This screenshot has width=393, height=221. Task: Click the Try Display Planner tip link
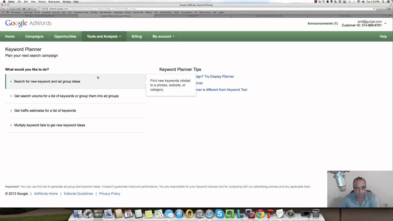(215, 76)
